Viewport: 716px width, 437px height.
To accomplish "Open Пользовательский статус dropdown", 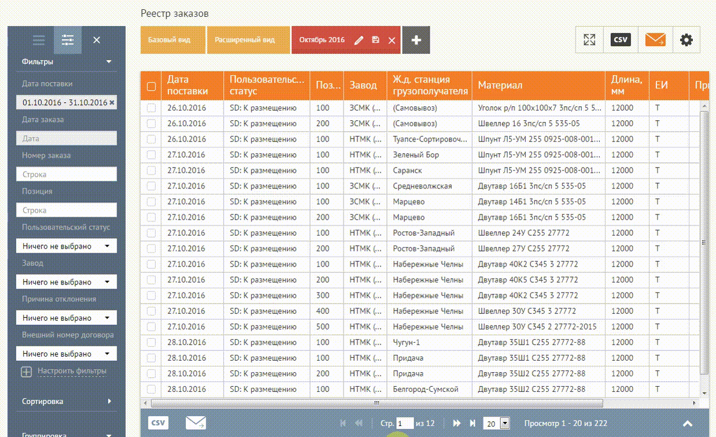I will click(x=66, y=246).
